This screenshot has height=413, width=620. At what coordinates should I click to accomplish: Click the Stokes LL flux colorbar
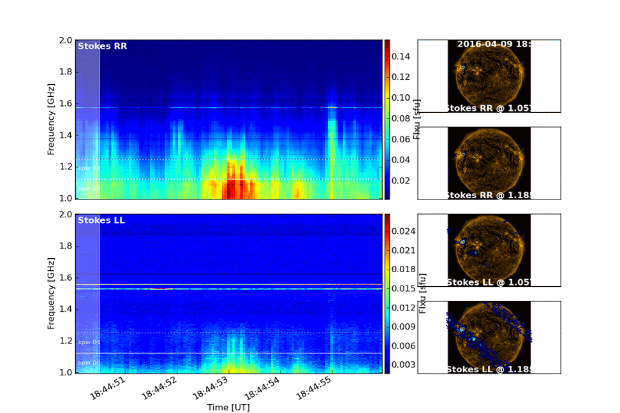coord(387,293)
